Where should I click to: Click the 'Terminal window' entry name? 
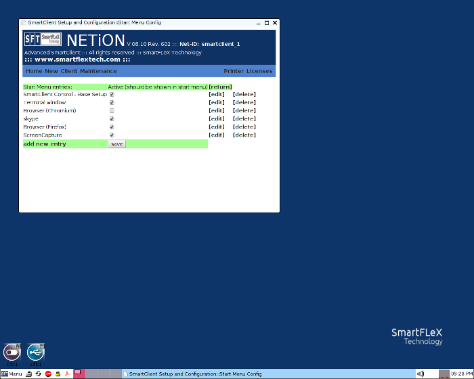pos(45,103)
